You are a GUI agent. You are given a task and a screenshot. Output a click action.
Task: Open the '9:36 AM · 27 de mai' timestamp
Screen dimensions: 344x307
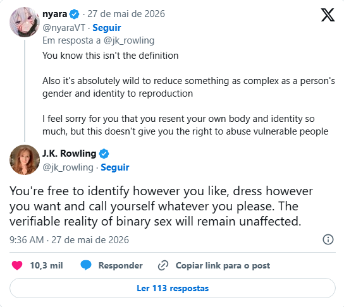pos(69,240)
